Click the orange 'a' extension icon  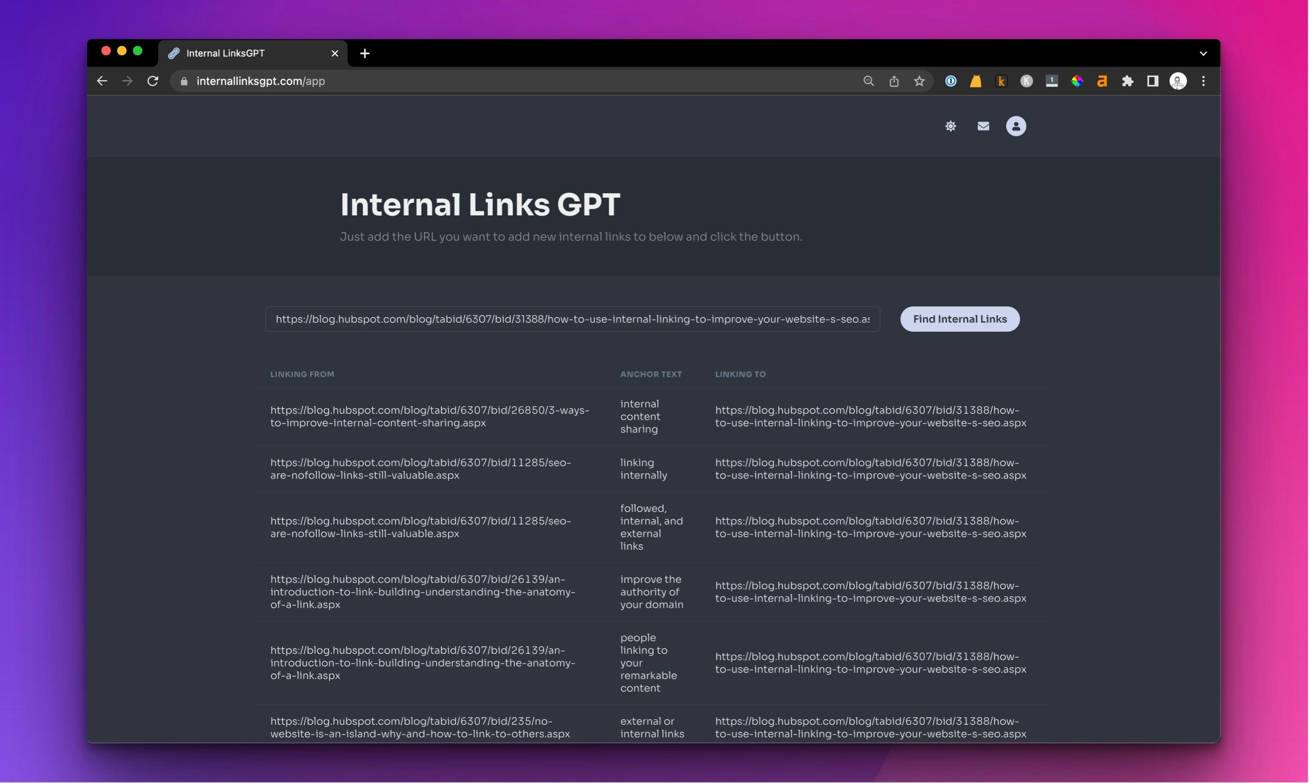[1102, 81]
